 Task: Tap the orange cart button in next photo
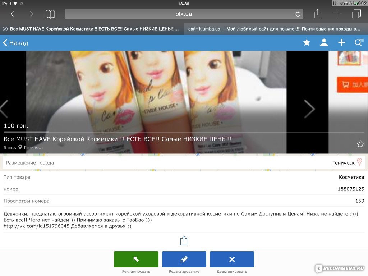(352, 84)
